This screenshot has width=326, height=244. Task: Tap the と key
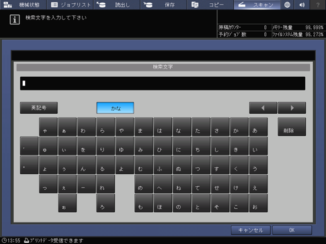pos(201,203)
